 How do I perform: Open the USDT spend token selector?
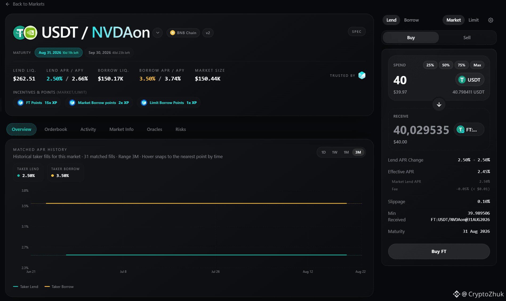click(x=470, y=80)
